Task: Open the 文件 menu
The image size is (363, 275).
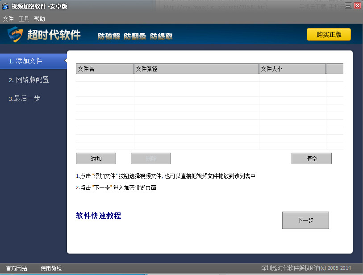Action: [8, 19]
